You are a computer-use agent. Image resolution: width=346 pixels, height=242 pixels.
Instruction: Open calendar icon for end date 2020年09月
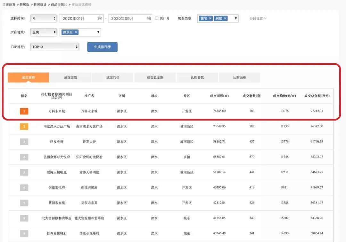149,19
